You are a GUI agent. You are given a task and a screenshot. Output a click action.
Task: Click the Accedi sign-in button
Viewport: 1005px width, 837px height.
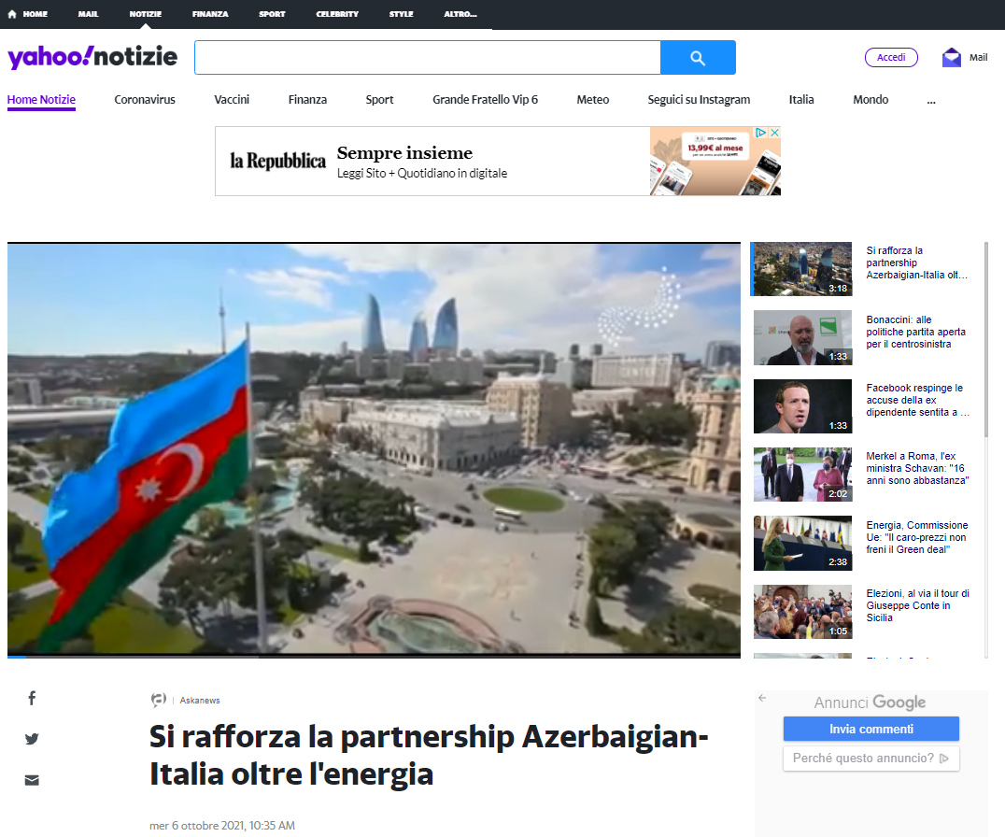point(891,58)
